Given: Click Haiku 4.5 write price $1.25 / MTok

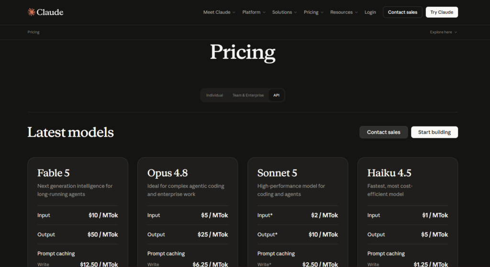Looking at the screenshot, I should tap(431, 264).
